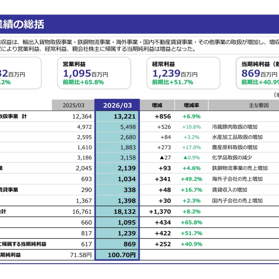
Task: Click the 増減 column header
Action: click(x=157, y=105)
